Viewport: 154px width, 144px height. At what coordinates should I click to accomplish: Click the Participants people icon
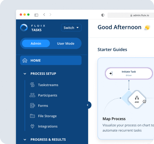[x=32, y=95]
